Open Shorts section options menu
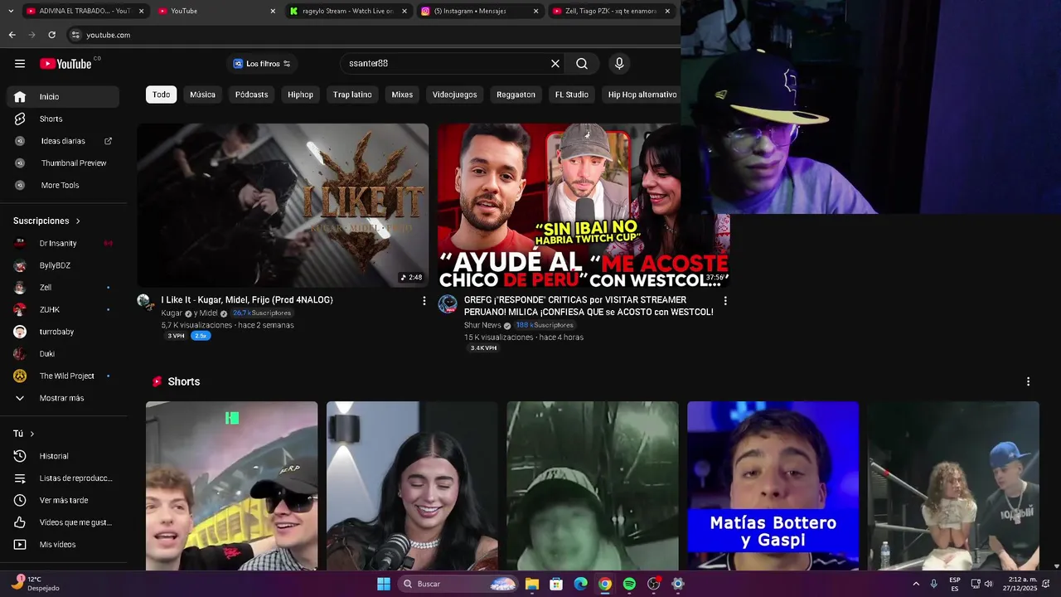The image size is (1061, 597). click(x=1028, y=381)
